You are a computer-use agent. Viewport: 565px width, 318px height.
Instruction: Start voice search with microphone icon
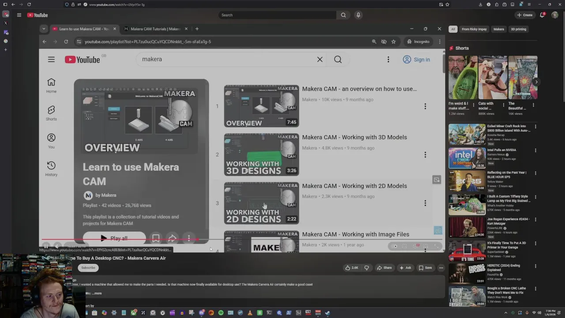(358, 15)
